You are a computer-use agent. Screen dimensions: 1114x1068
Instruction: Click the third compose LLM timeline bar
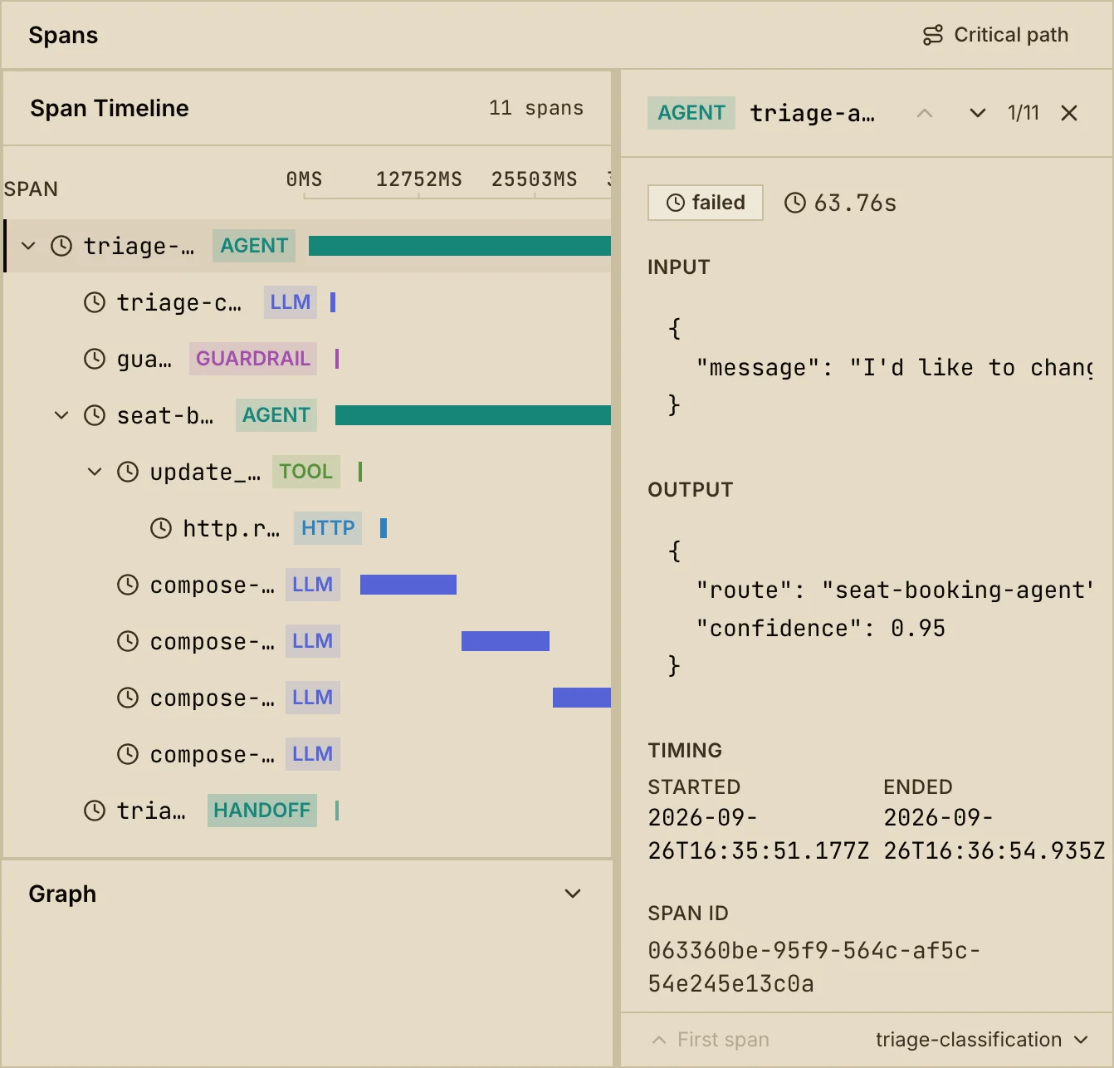coord(582,698)
